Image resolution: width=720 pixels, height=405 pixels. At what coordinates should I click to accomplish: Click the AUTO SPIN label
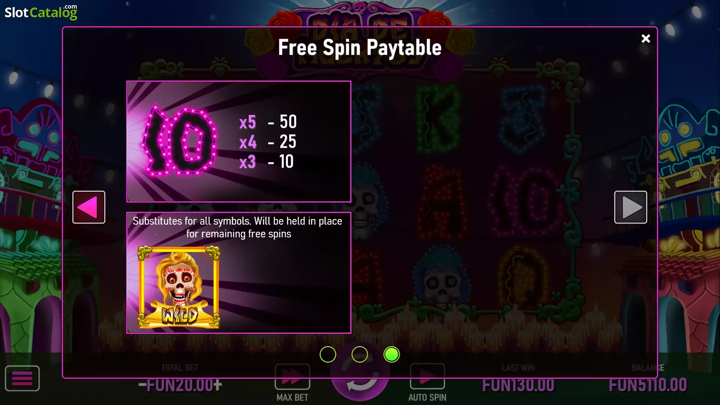(x=427, y=397)
